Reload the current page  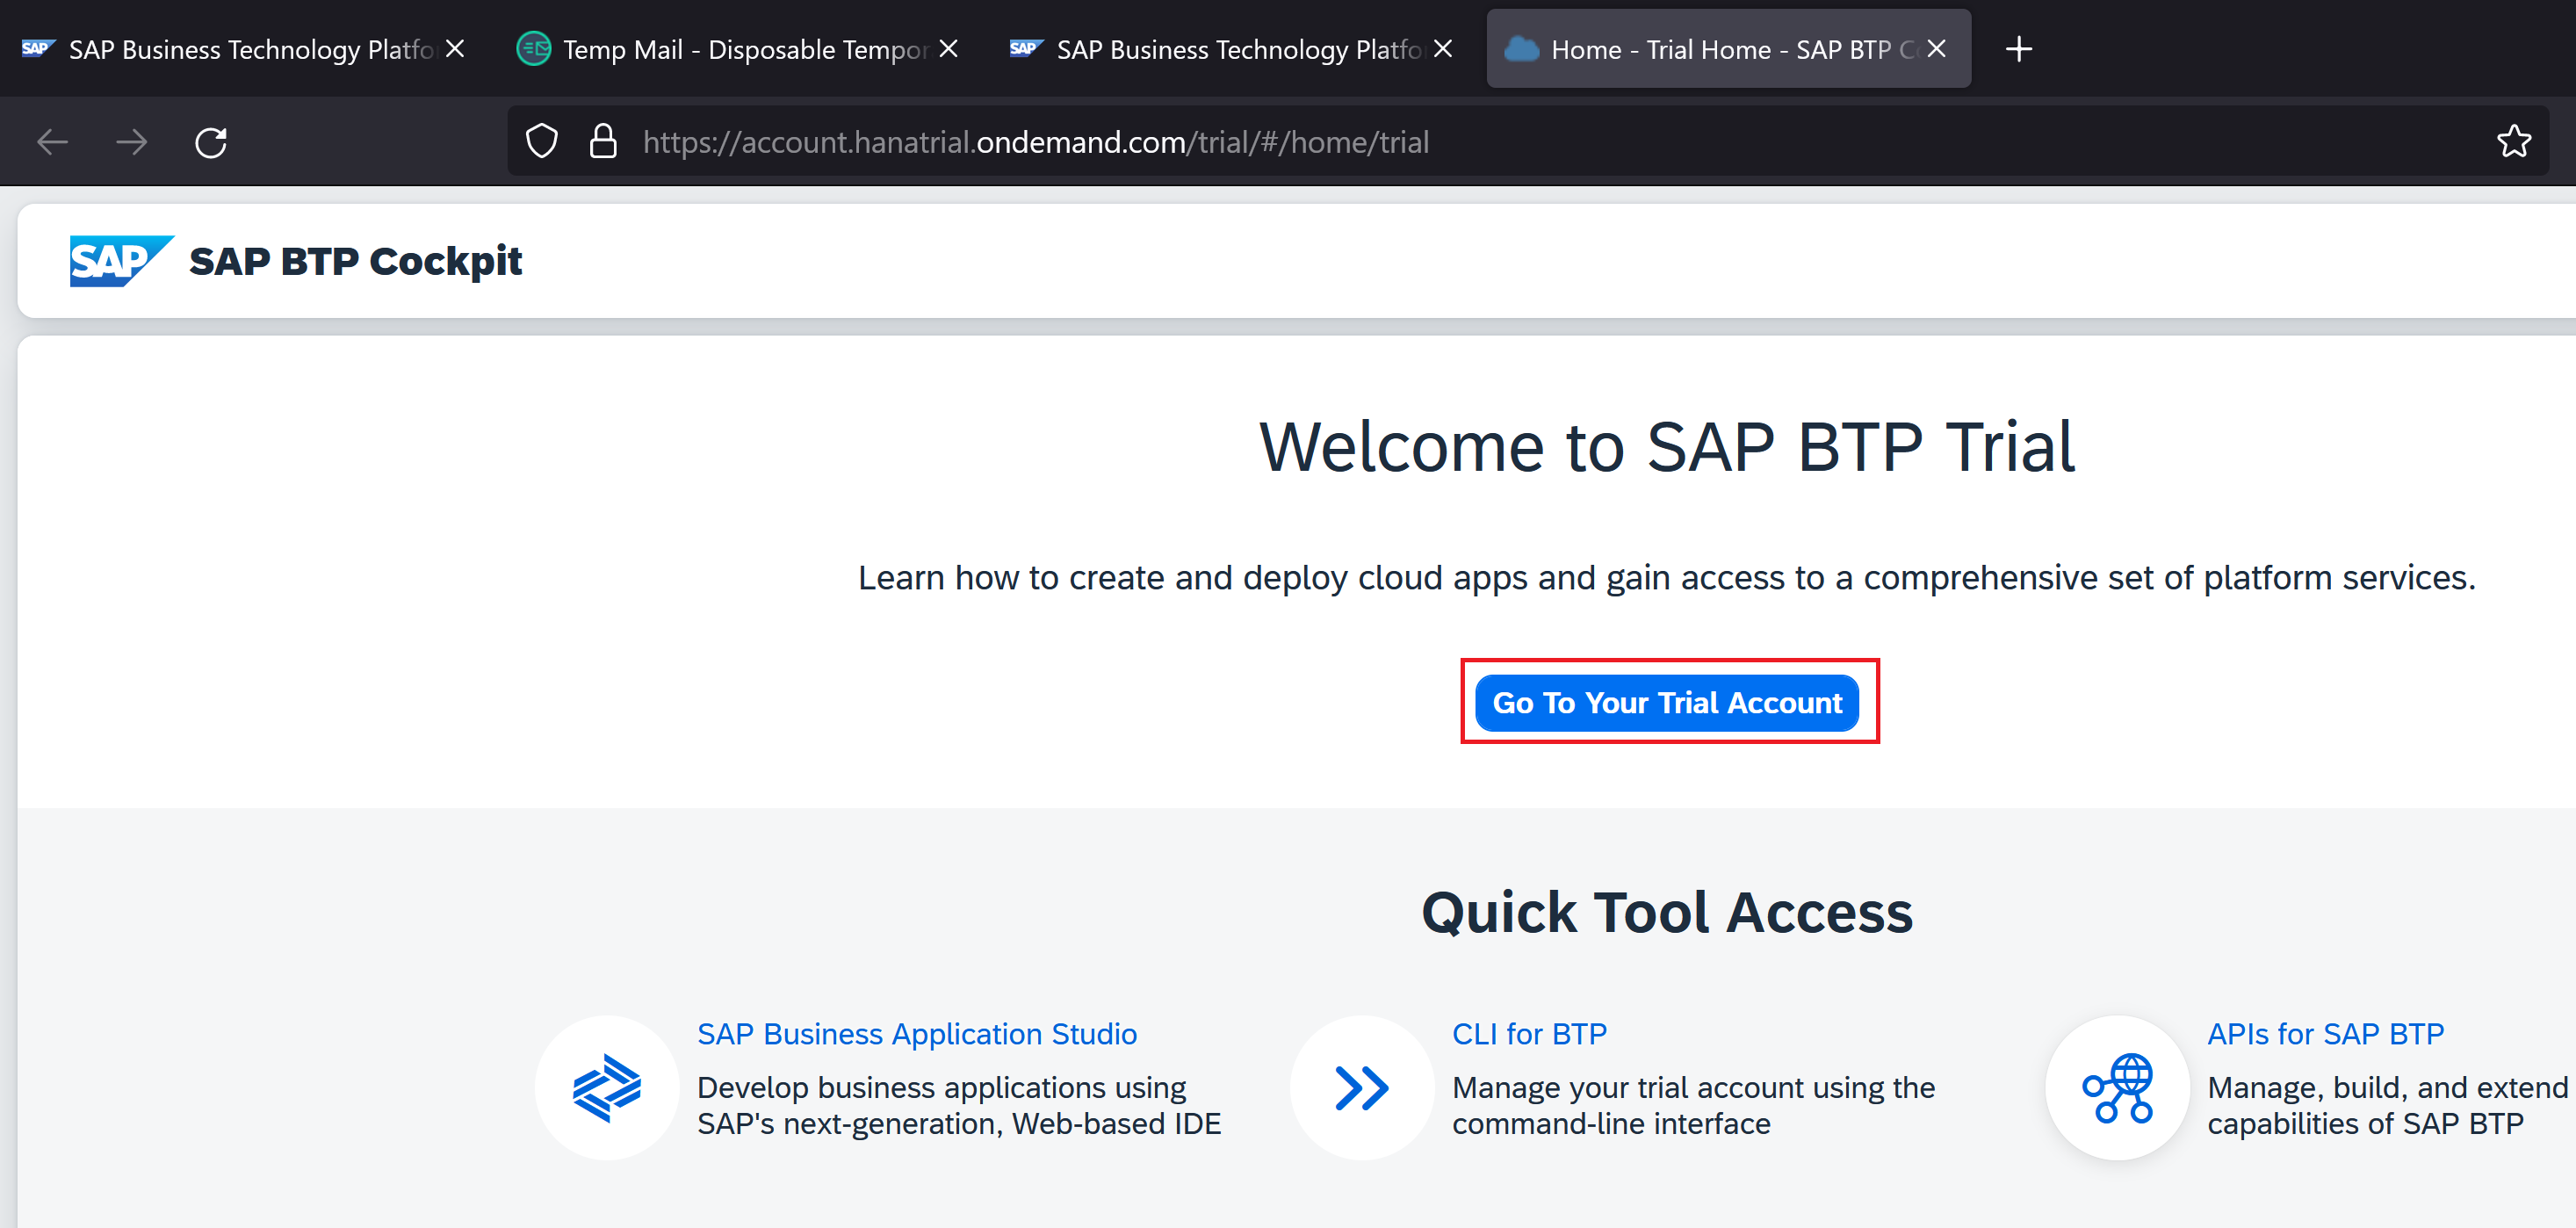[211, 142]
